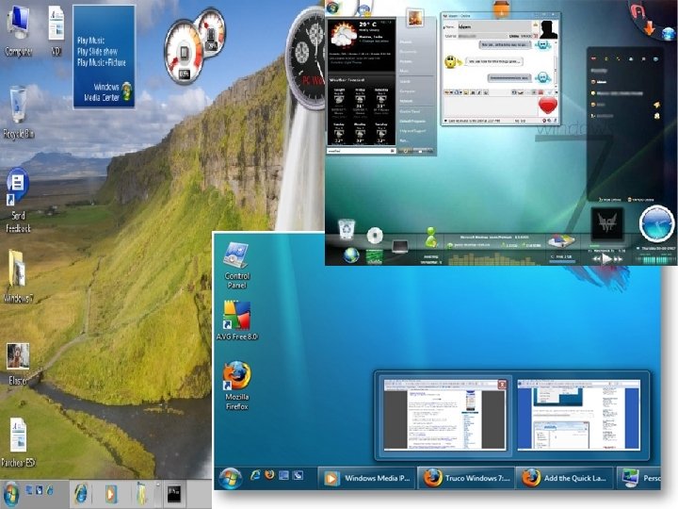Switch to Windows Media Player taskbar button
The image size is (678, 509).
(367, 478)
